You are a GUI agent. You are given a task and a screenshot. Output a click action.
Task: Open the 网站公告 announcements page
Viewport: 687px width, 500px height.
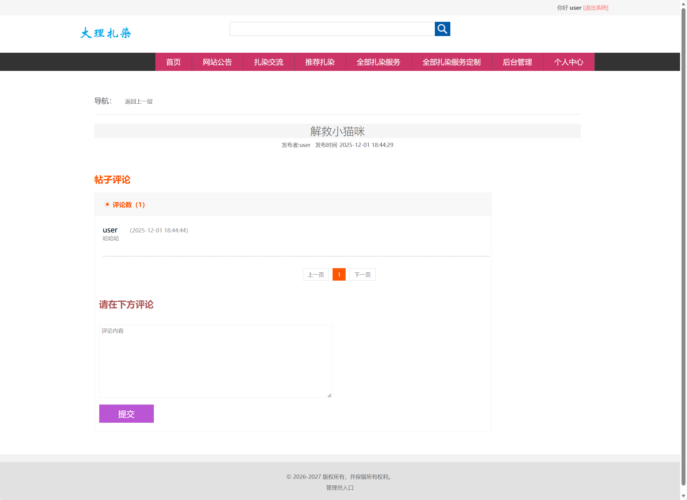click(x=217, y=62)
